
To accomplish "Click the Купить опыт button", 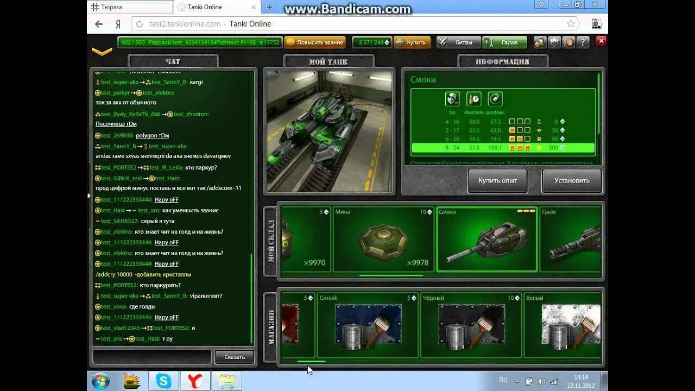I will click(x=497, y=180).
